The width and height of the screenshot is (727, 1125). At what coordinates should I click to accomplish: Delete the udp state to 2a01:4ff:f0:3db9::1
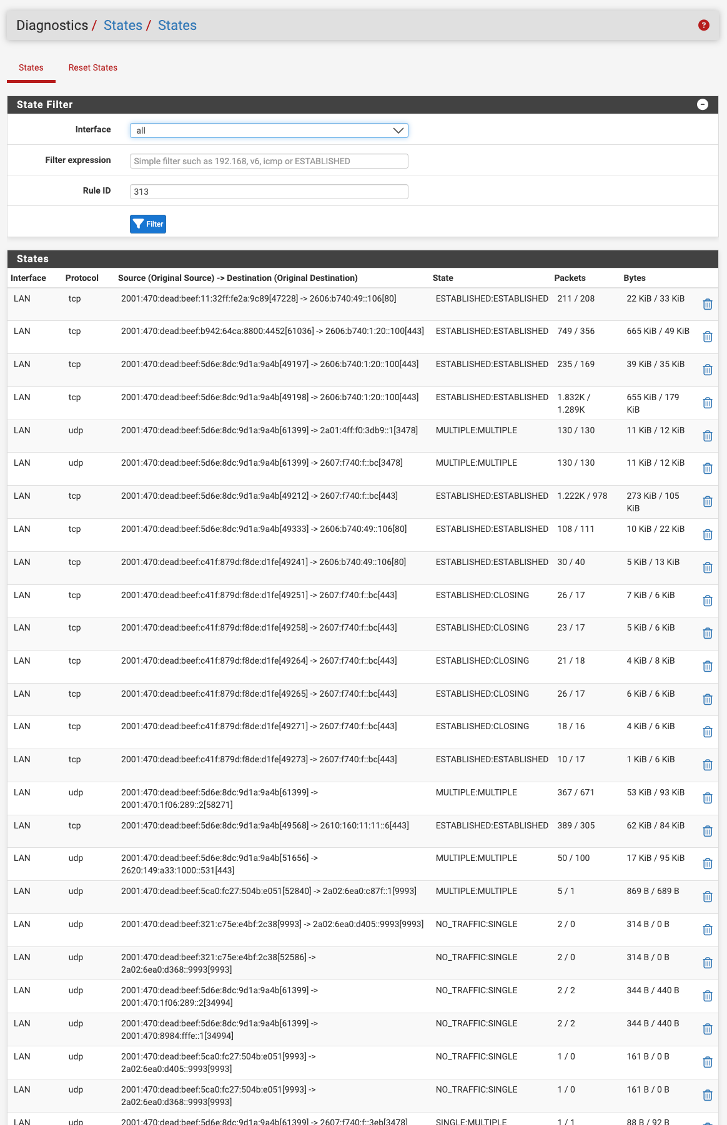(x=707, y=436)
